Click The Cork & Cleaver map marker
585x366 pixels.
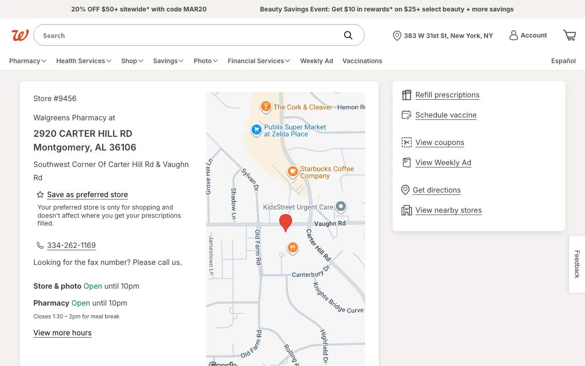tap(266, 107)
